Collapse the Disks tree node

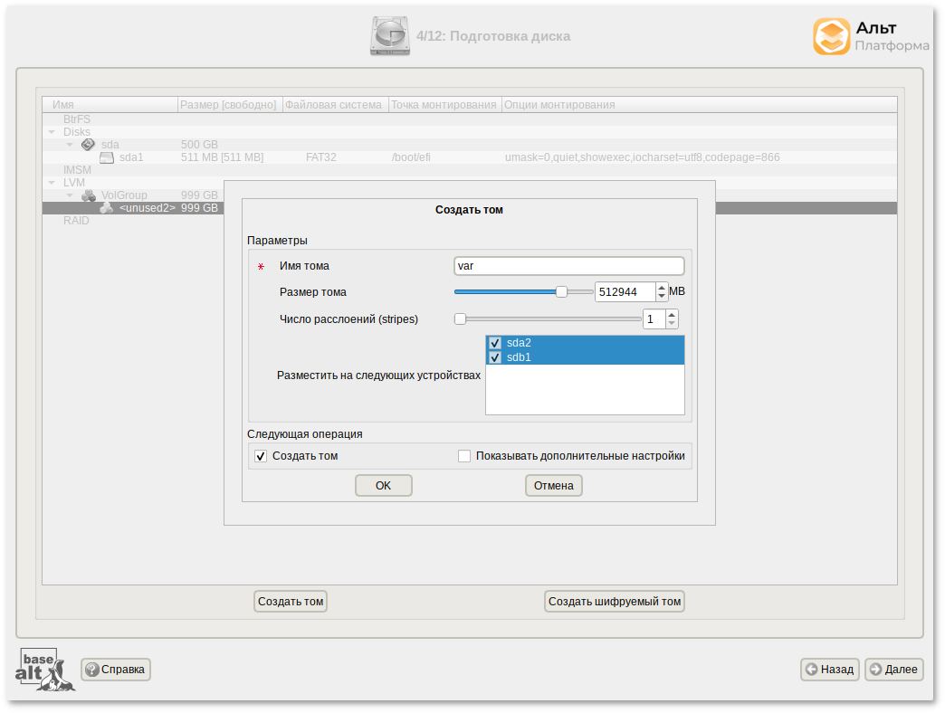(x=52, y=132)
